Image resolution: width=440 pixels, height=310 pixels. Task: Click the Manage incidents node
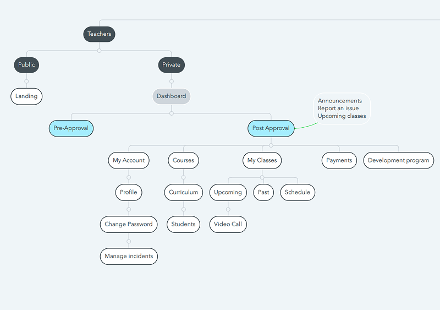click(x=129, y=257)
